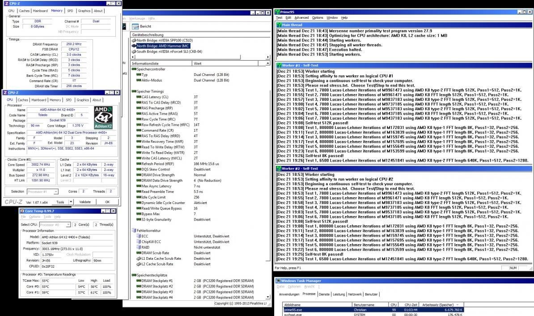The image size is (534, 316).
Task: Click the scroll-up arrow of the Informationsliste
Action: tap(268, 63)
